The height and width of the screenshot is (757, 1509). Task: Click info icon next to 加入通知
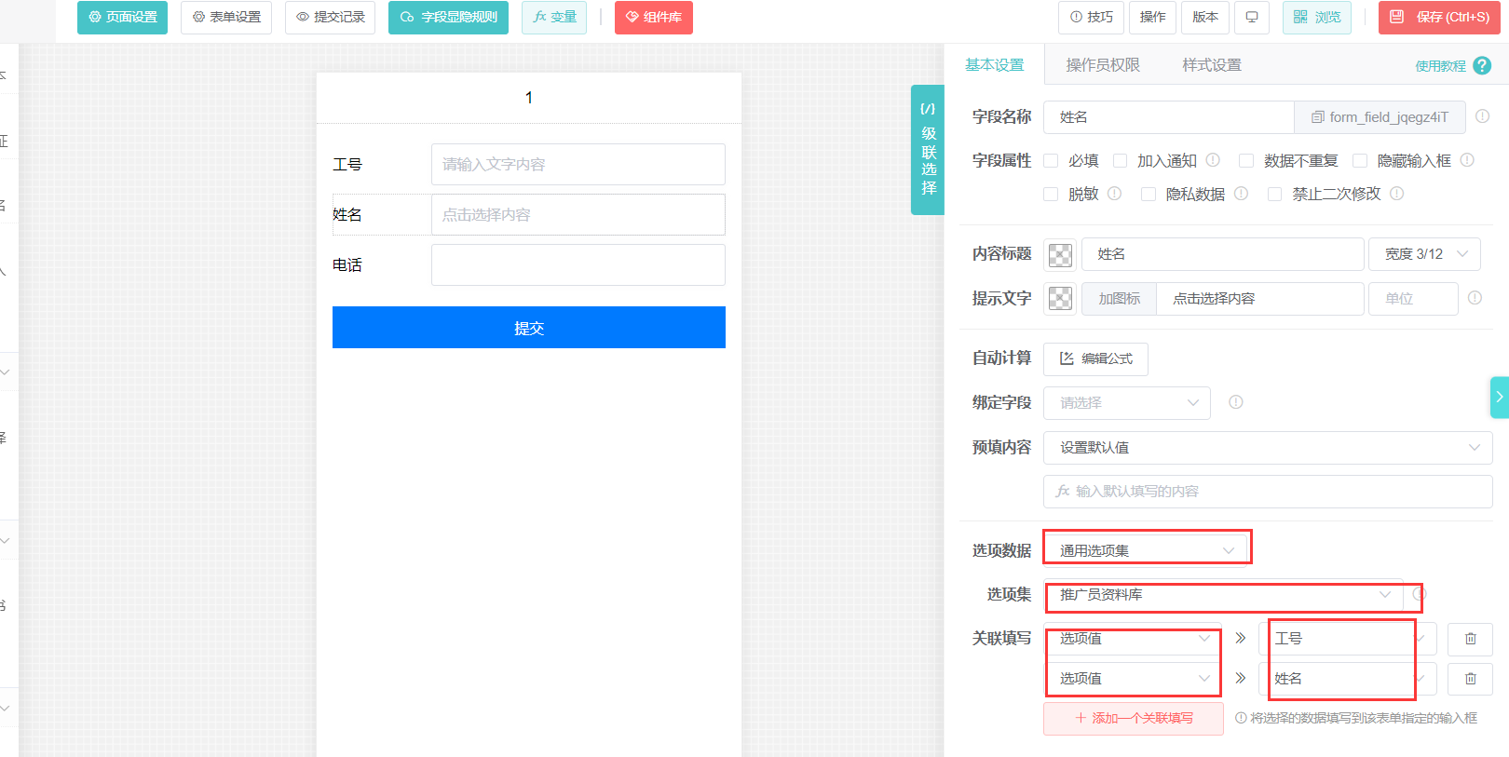pos(1213,160)
